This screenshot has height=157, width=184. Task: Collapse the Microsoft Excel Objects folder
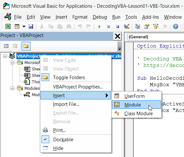pos(12,62)
